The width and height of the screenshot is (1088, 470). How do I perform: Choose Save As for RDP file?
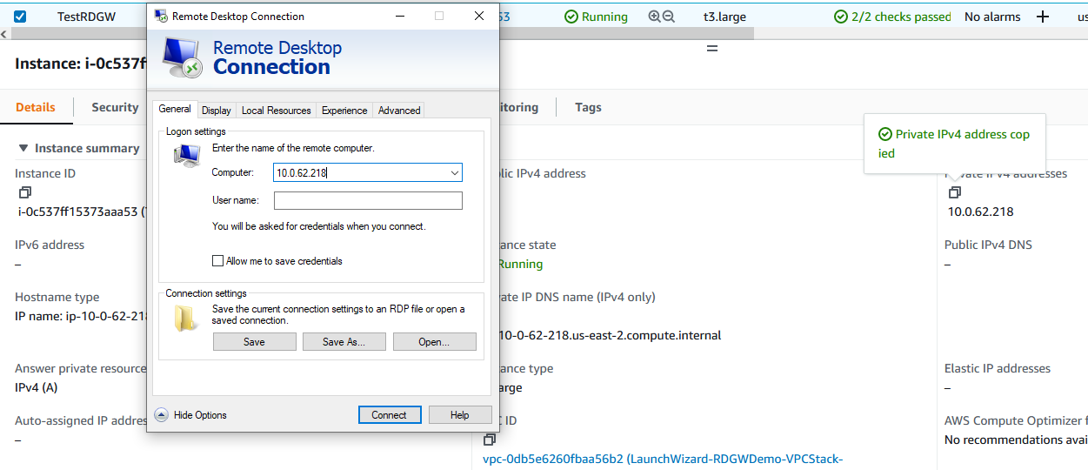click(x=344, y=342)
